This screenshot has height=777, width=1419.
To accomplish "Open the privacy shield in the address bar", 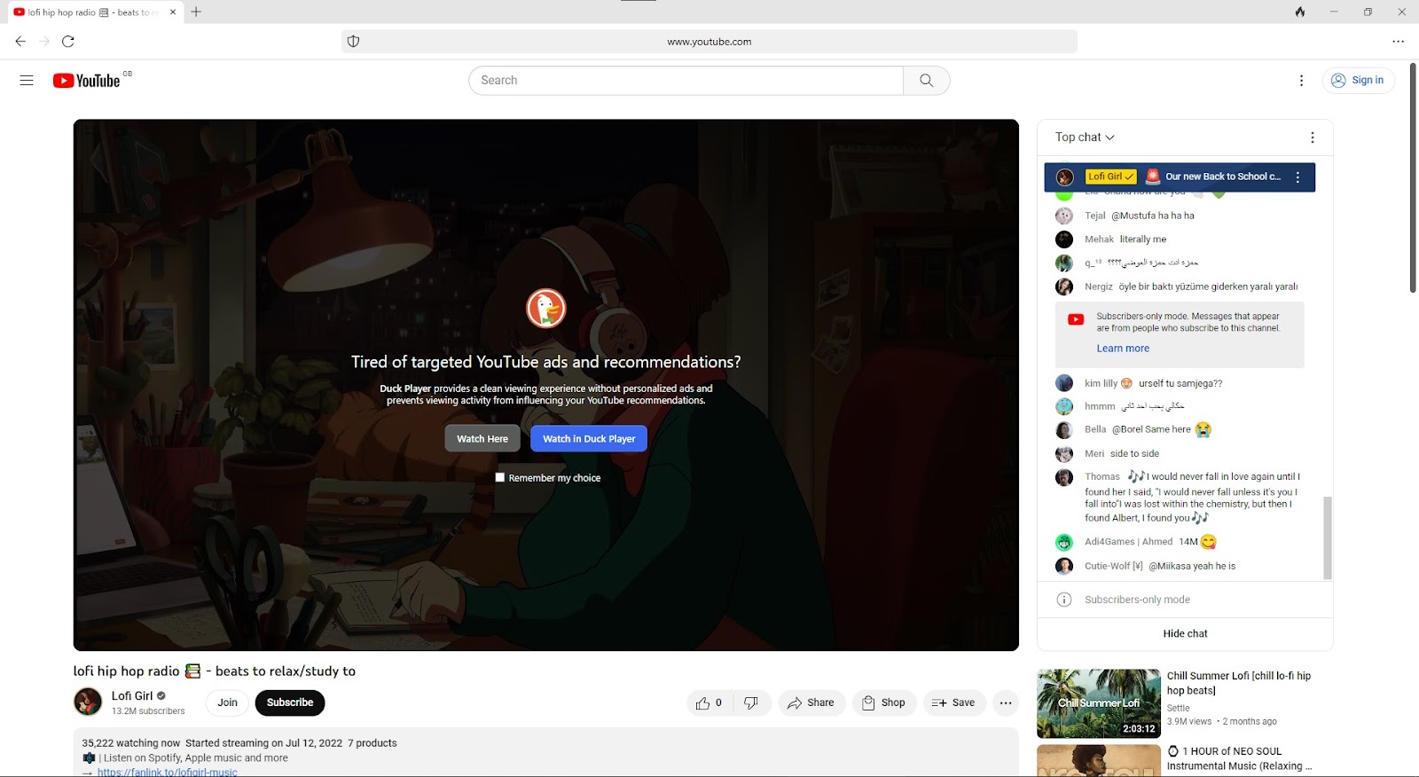I will point(353,42).
